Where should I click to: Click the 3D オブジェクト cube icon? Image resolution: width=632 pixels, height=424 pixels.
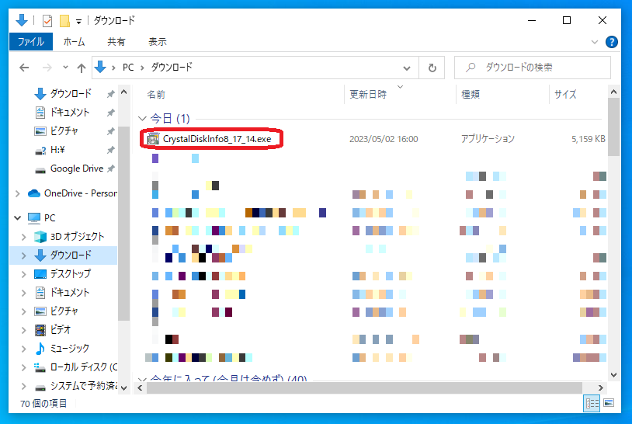[x=40, y=237]
